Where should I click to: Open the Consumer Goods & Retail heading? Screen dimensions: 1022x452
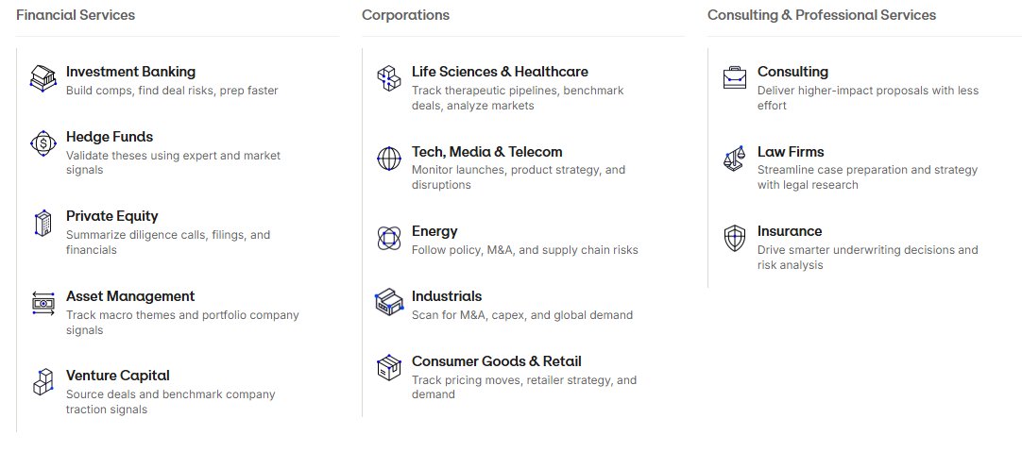pos(497,361)
